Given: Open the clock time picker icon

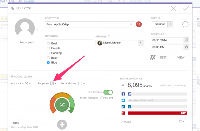Looking at the screenshot, I should tap(186, 47).
